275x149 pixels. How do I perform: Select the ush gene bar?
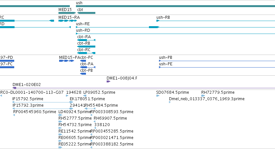tap(175, 6)
